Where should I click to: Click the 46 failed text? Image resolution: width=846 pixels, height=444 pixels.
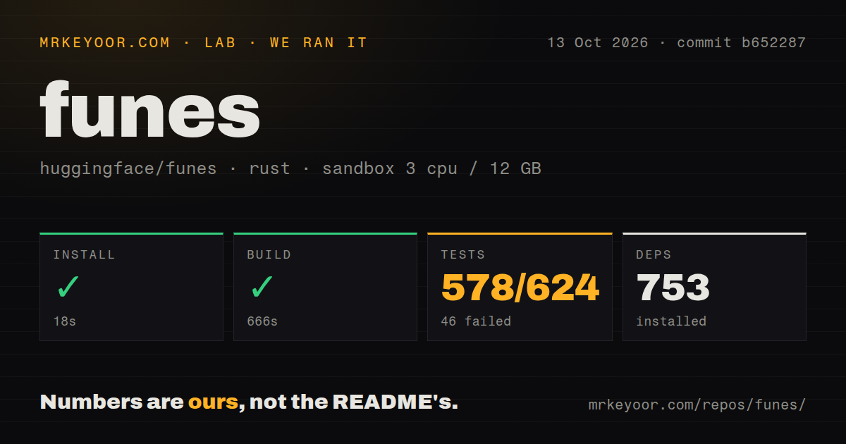pos(476,321)
